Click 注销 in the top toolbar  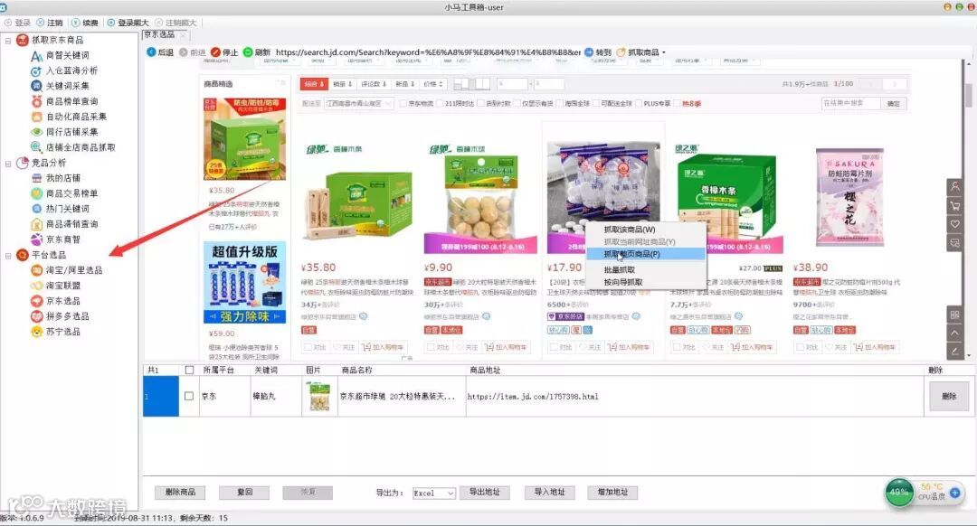coord(50,23)
